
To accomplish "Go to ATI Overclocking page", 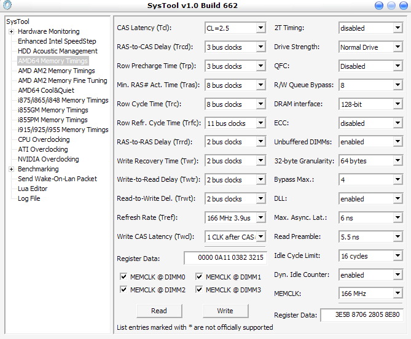I will pyautogui.click(x=43, y=149).
